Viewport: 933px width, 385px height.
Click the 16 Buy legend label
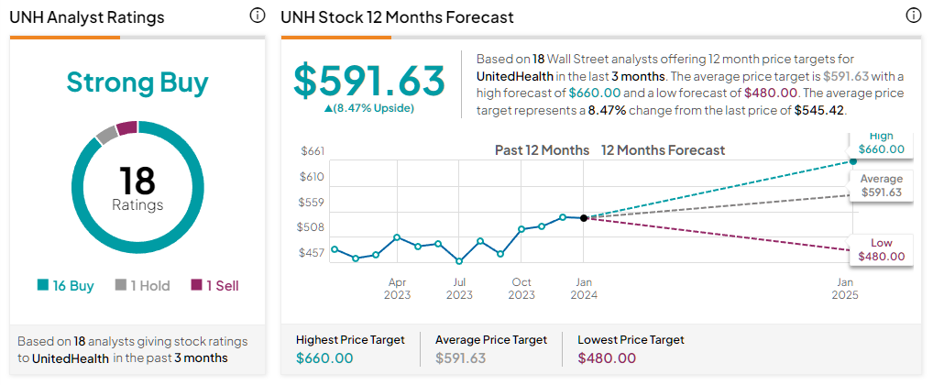(x=74, y=286)
